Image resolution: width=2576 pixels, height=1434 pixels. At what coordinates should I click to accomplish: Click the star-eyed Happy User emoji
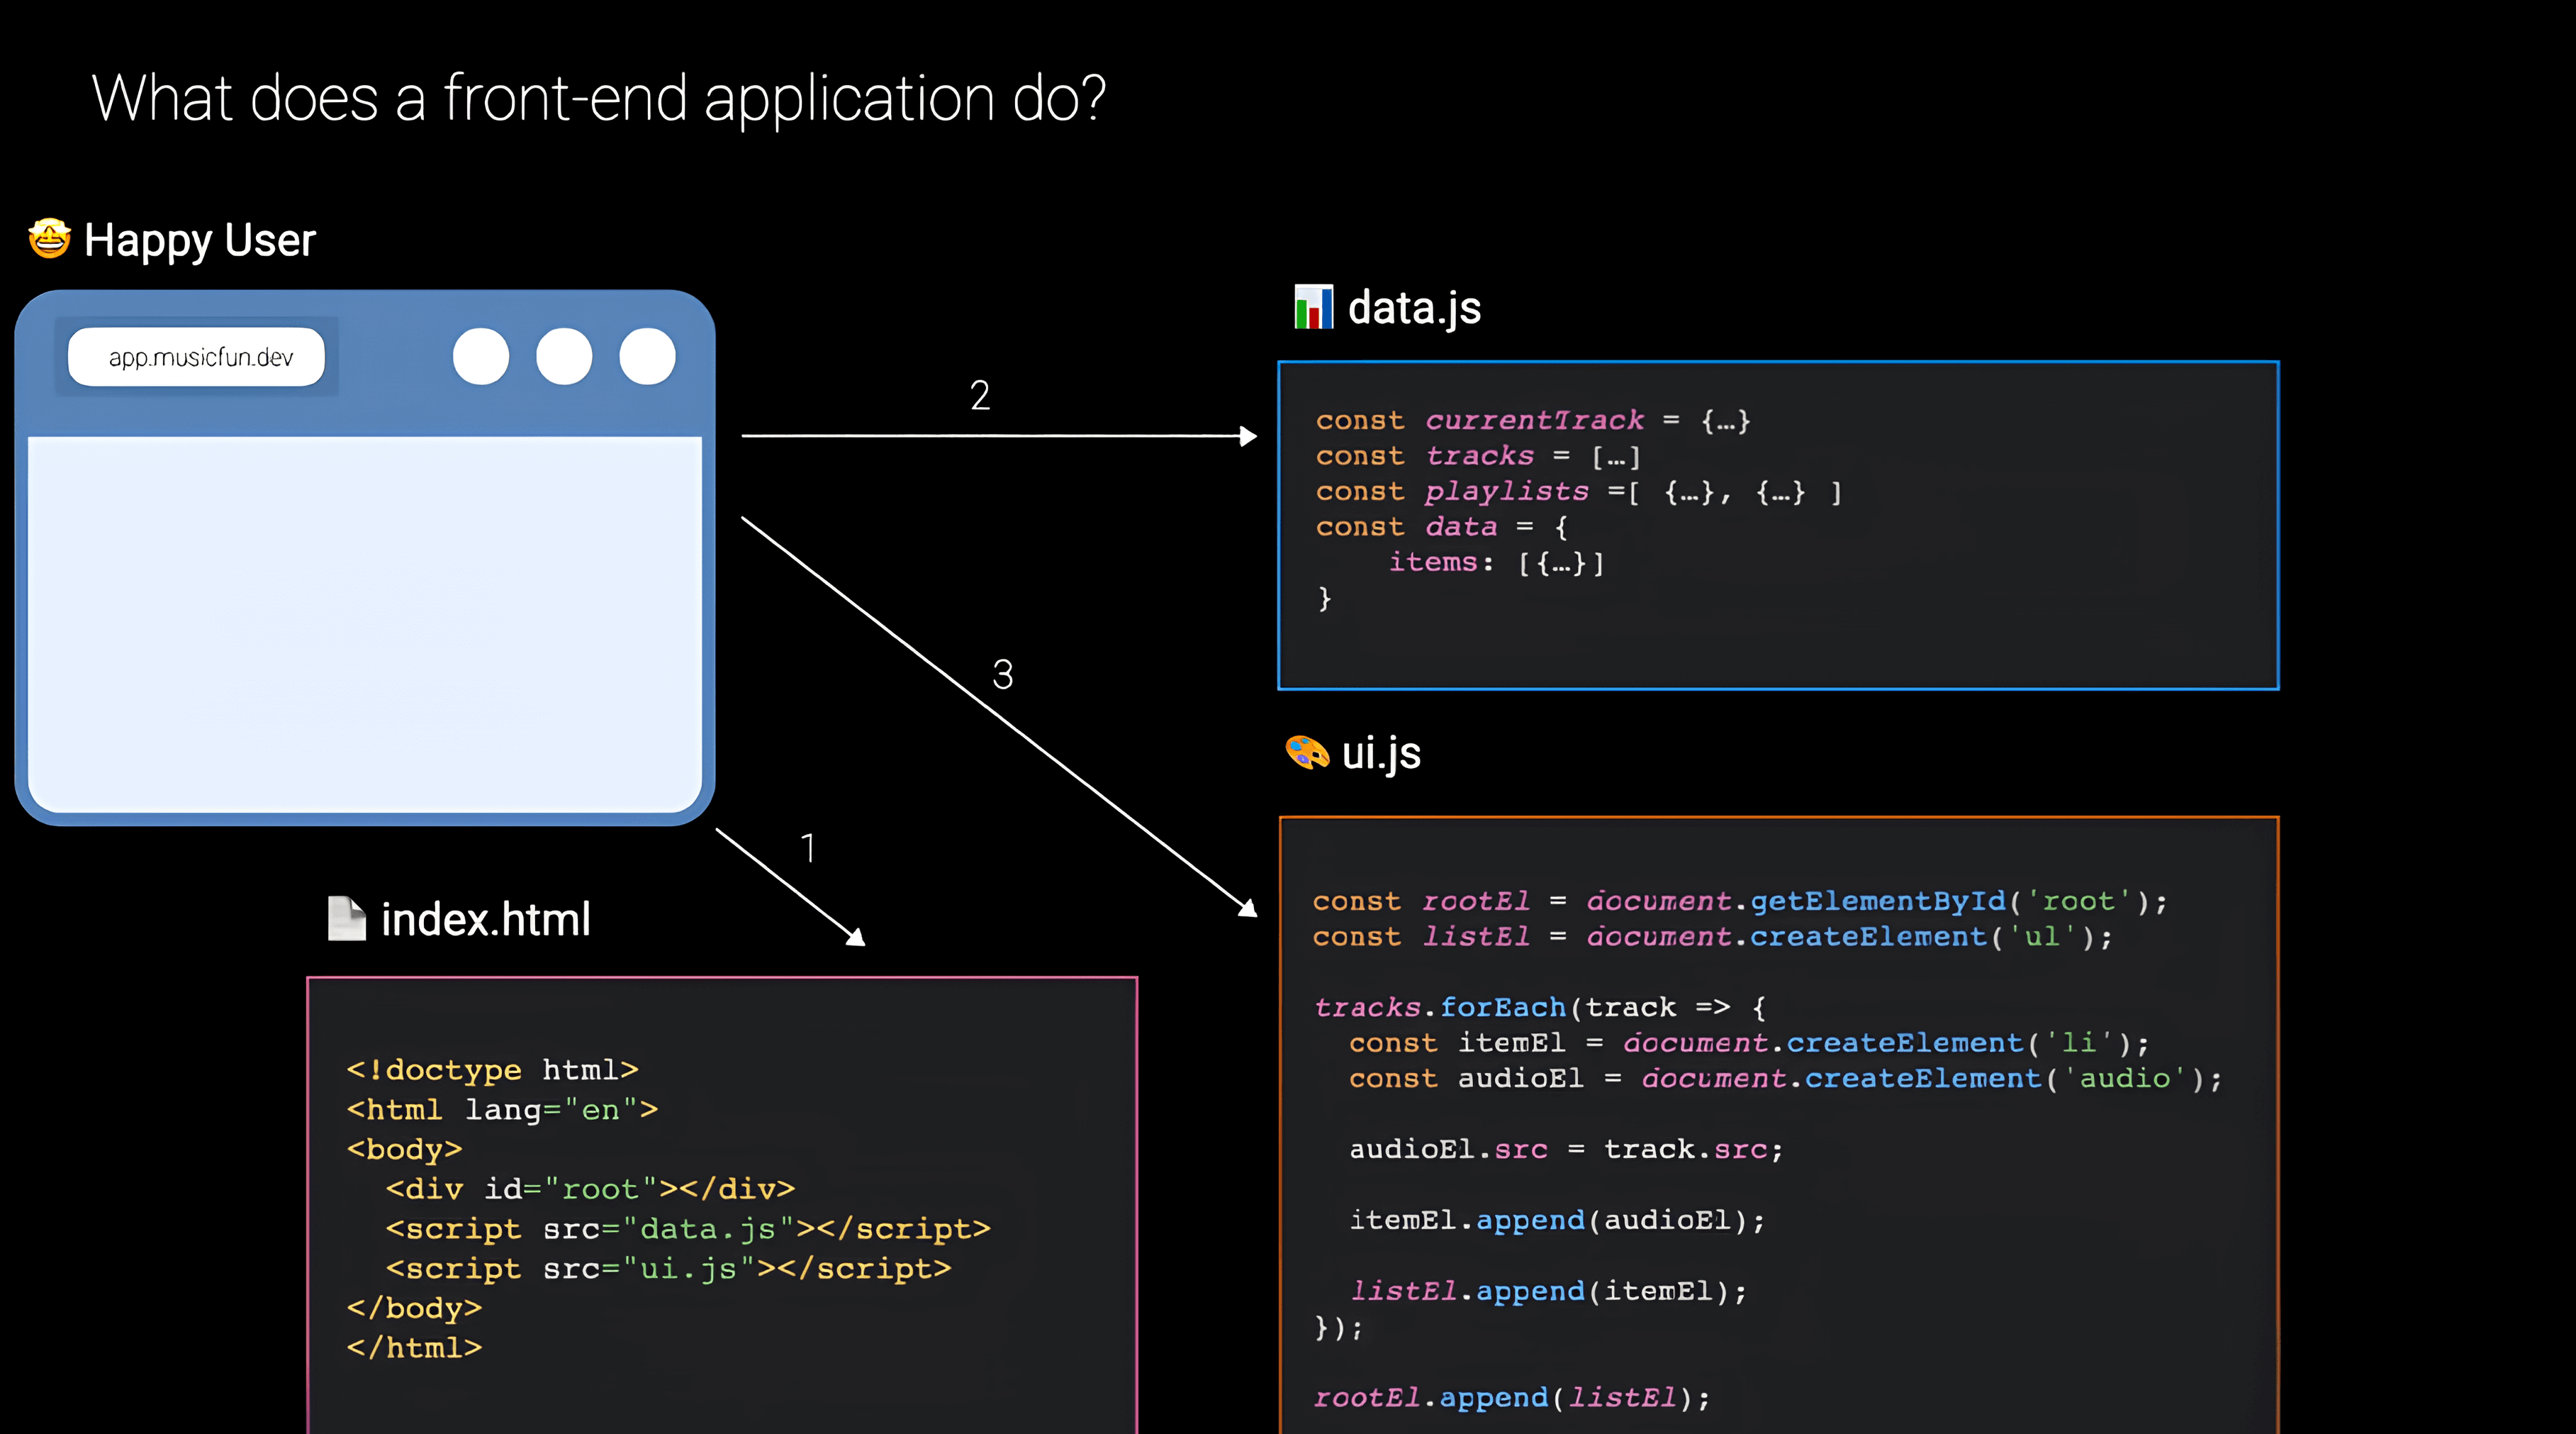49,239
